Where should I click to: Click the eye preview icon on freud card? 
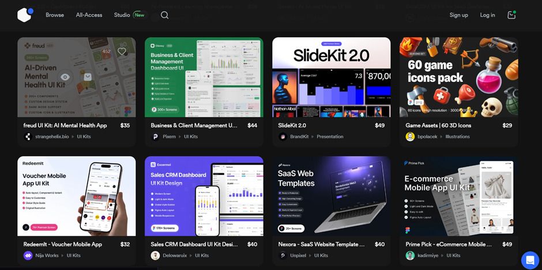pyautogui.click(x=66, y=76)
